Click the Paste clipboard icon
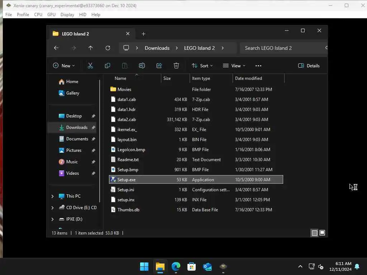Screen dimensions: 367x275 point(125,66)
